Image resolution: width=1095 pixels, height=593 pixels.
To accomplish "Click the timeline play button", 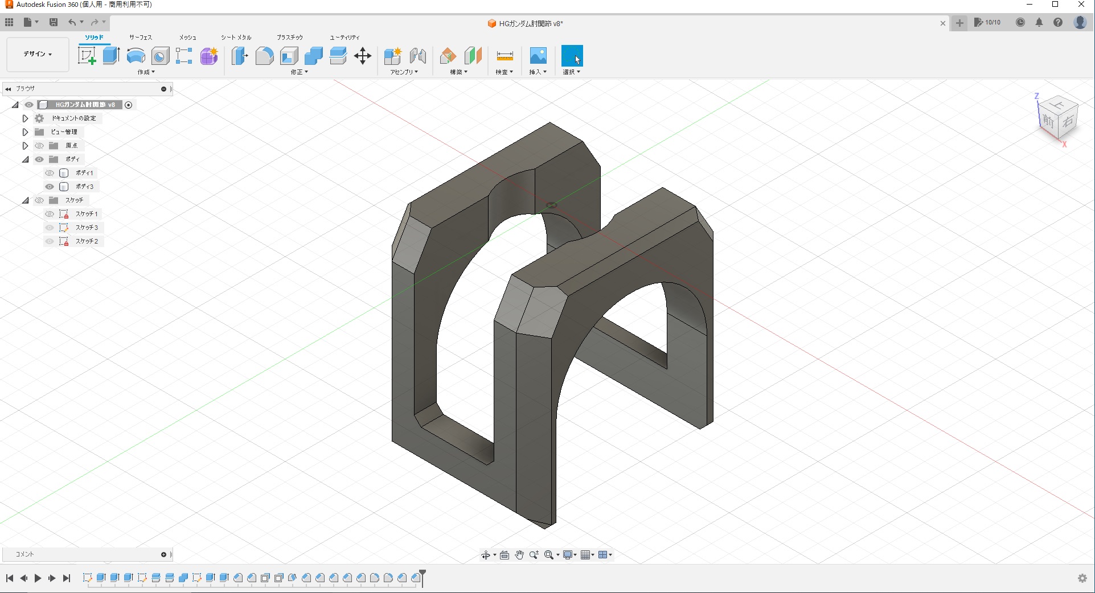I will pyautogui.click(x=38, y=578).
